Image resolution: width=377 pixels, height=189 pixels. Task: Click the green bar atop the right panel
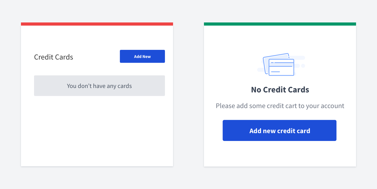click(x=280, y=24)
